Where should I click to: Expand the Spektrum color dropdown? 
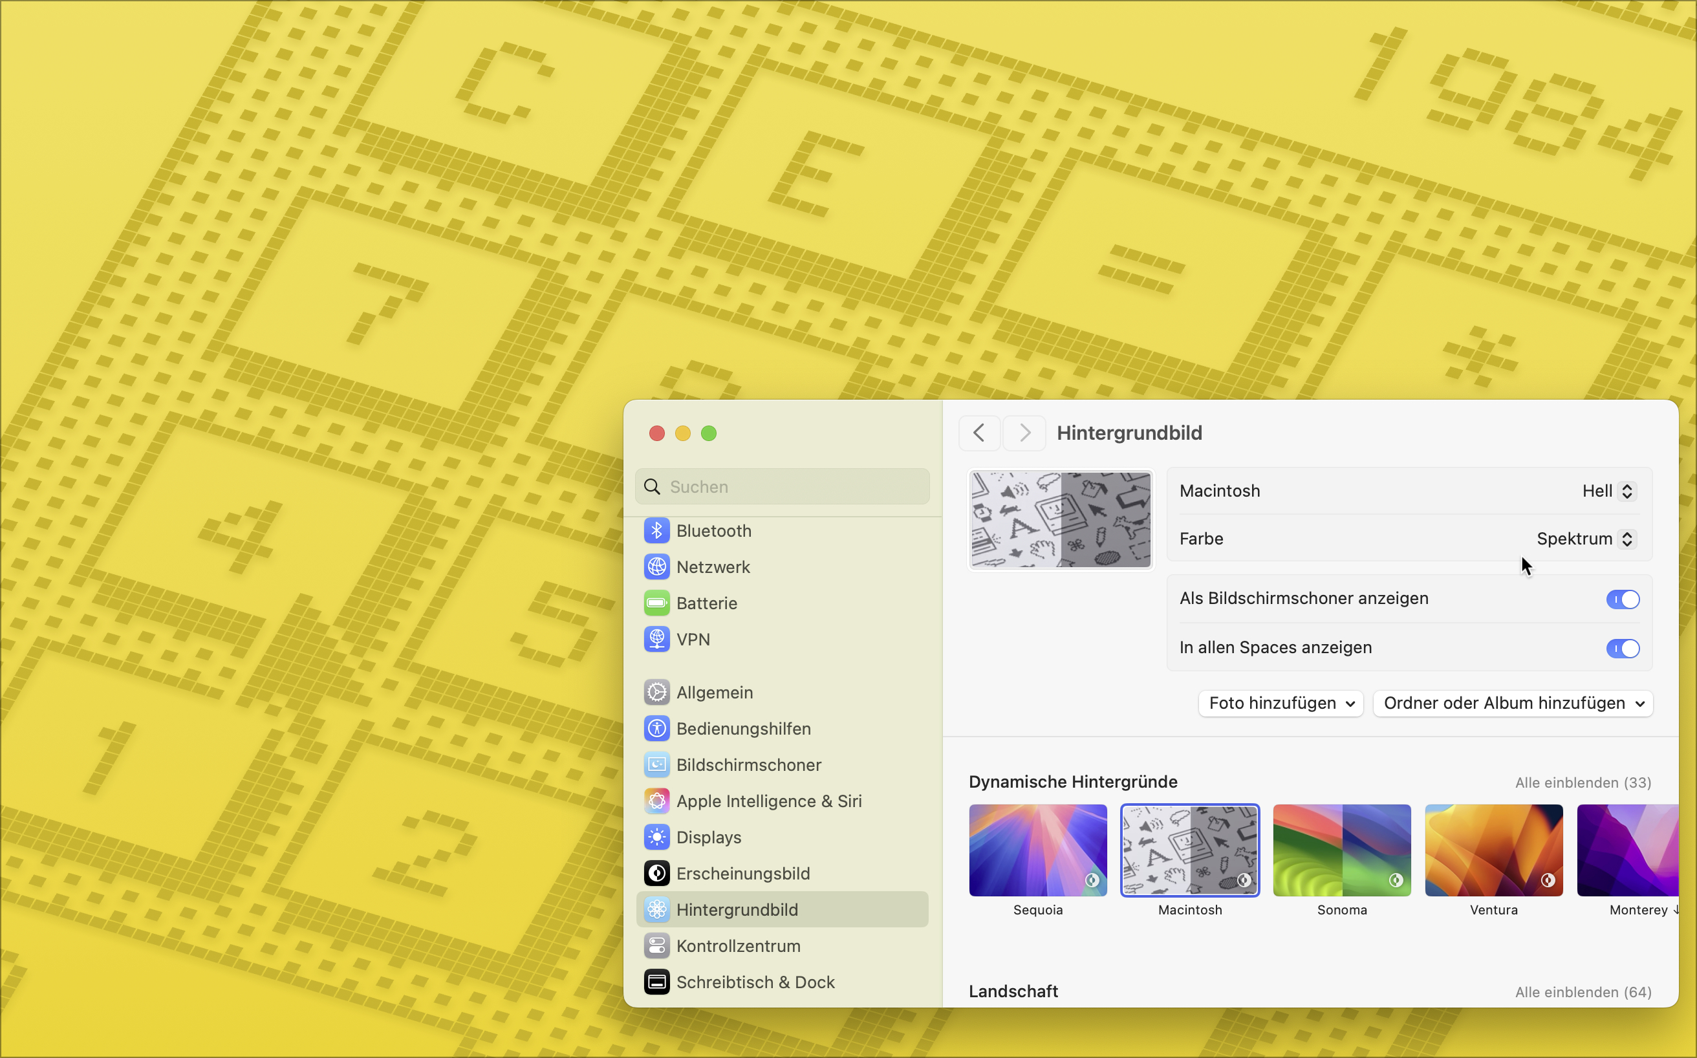point(1585,539)
